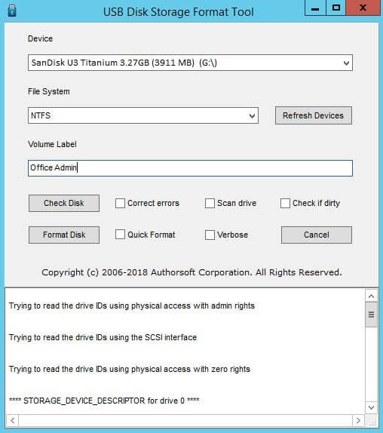The height and width of the screenshot is (433, 383).
Task: Click the horizontal scroll right arrow
Action: coord(358,421)
